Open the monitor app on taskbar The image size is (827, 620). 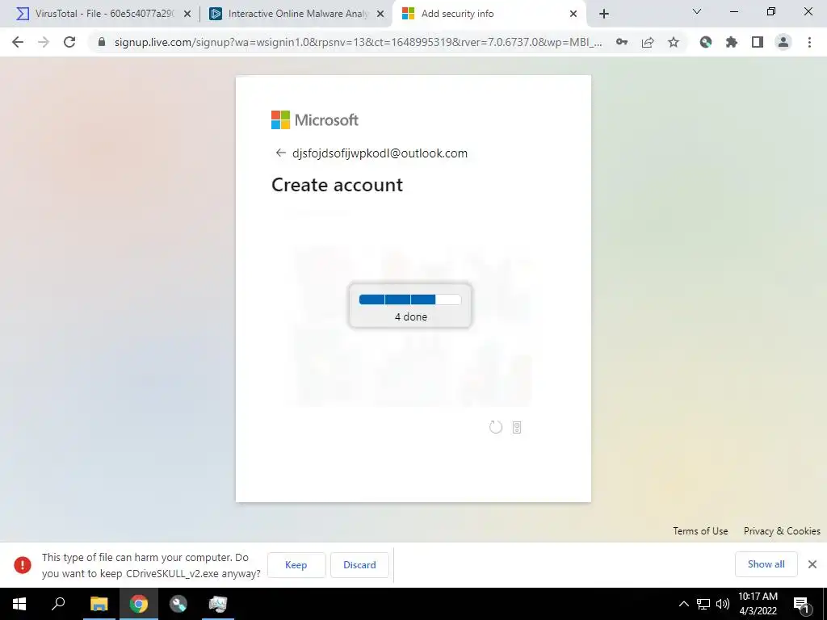[218, 604]
